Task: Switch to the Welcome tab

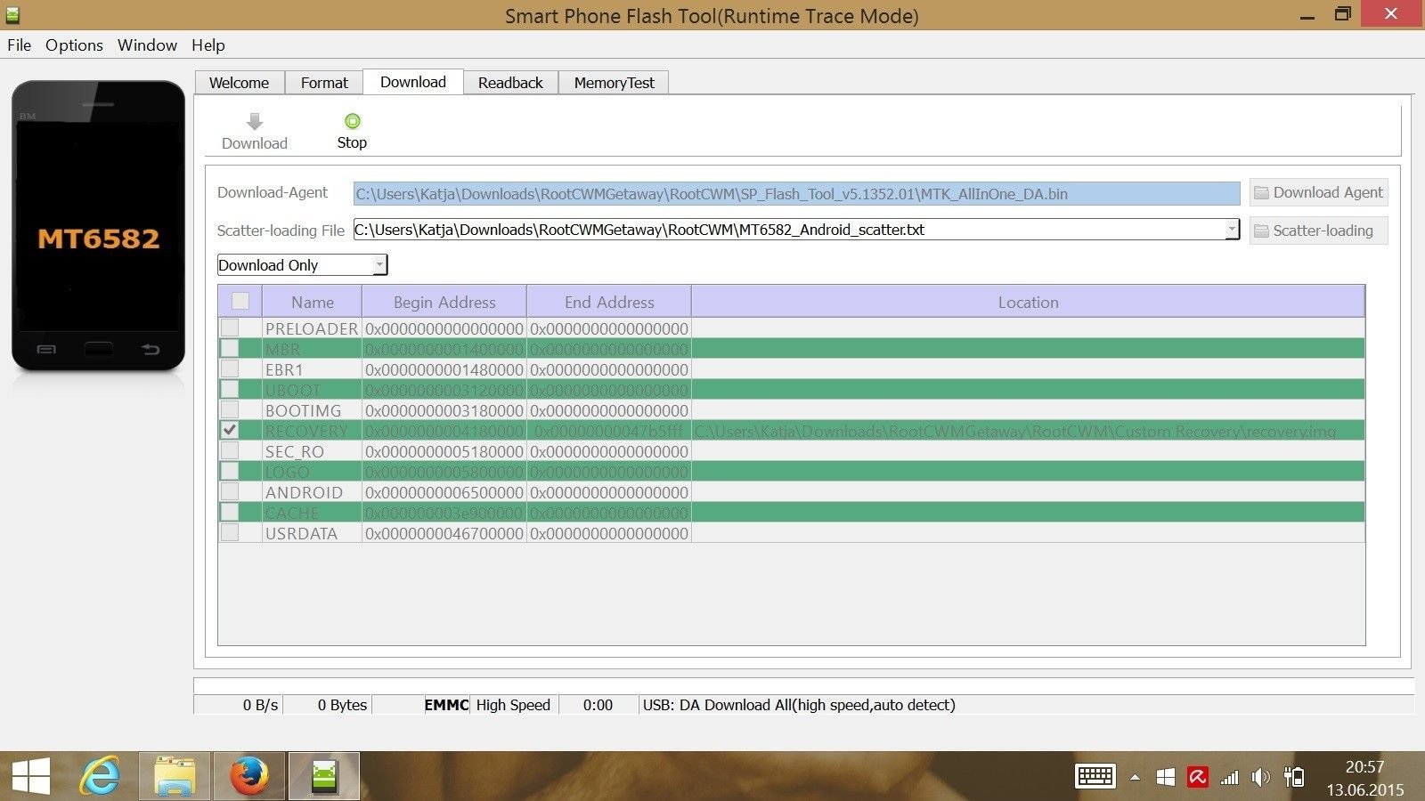Action: click(x=239, y=83)
